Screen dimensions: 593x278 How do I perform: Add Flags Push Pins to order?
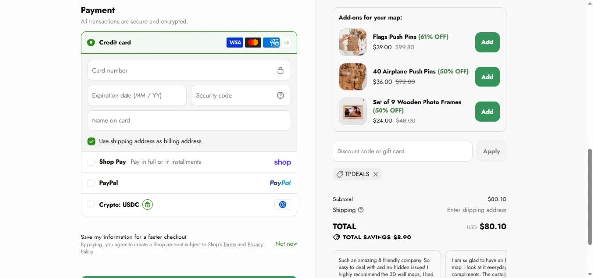[487, 42]
